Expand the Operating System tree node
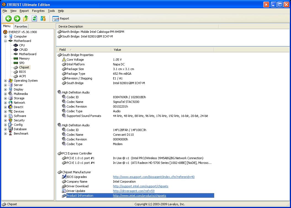The image size is (291, 208). tap(5, 81)
